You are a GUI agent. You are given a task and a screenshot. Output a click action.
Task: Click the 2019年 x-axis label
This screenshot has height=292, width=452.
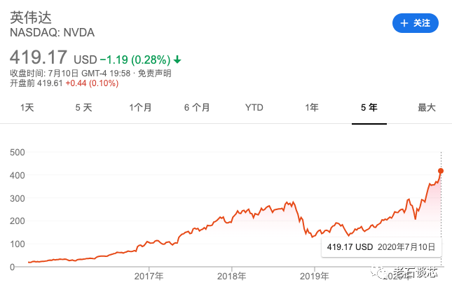315,276
